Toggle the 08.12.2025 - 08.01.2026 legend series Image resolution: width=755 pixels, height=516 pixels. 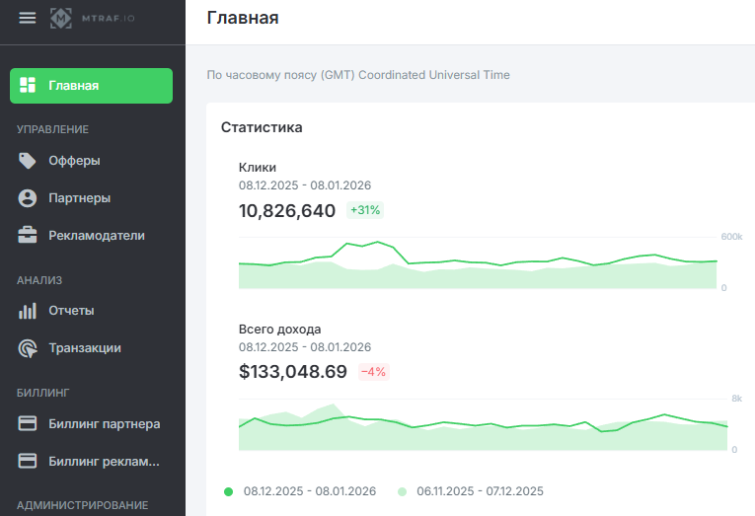pos(309,491)
